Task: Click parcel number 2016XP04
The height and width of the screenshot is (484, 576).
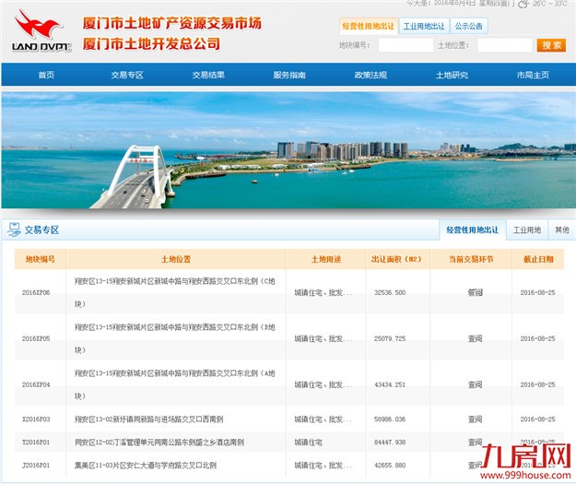Action: tap(36, 384)
